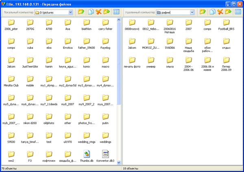
Task: Create new folder on remote computer toolbar
Action: click(228, 12)
